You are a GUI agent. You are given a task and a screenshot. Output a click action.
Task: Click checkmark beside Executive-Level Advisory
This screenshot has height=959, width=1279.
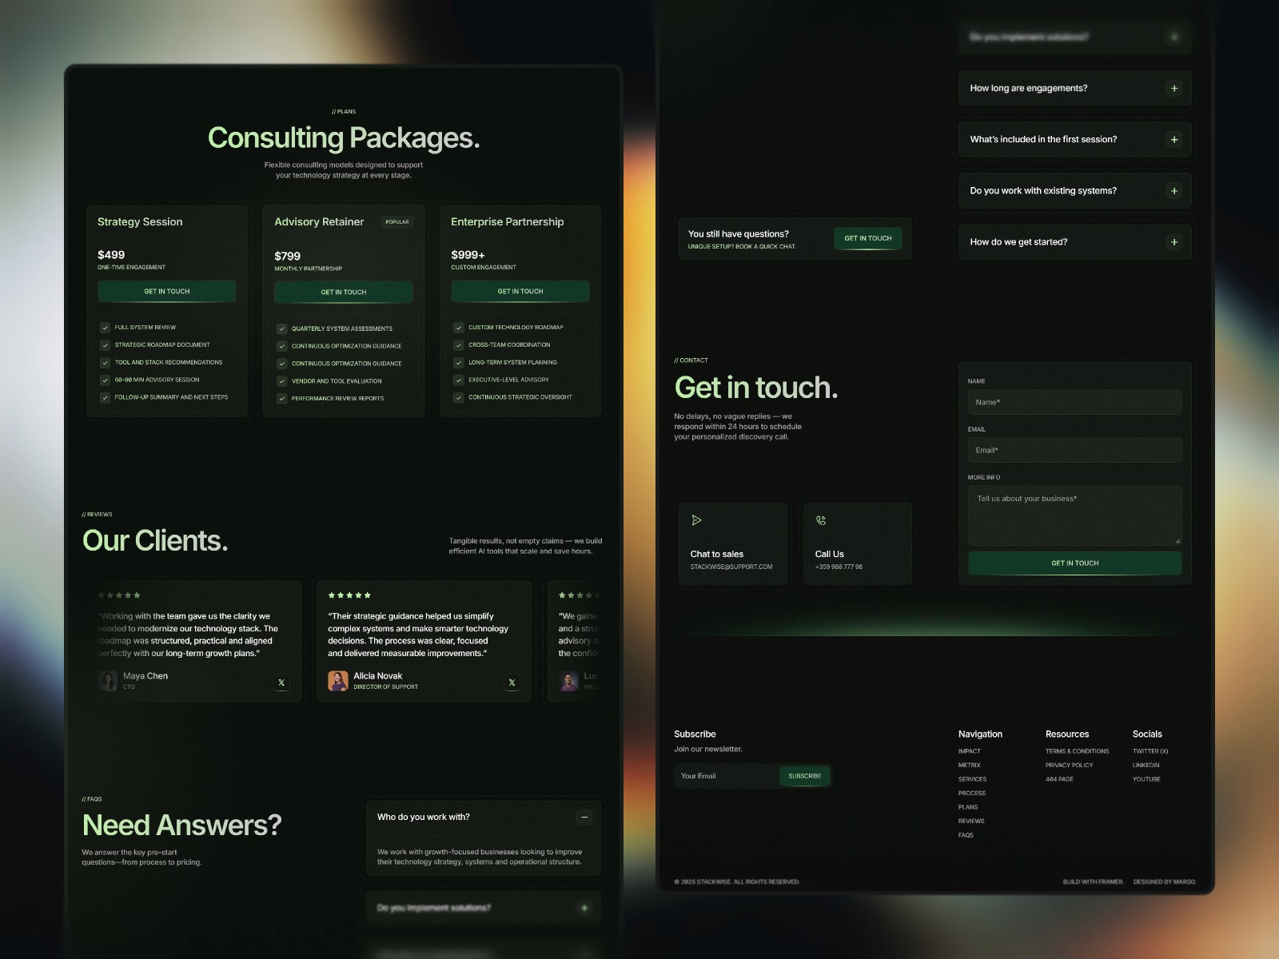(459, 380)
